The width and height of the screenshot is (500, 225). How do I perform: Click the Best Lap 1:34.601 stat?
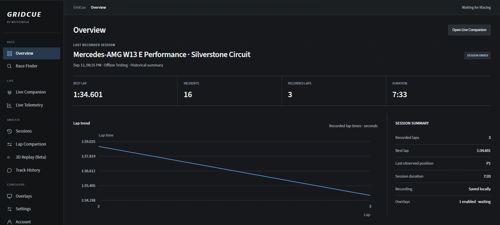pyautogui.click(x=88, y=94)
